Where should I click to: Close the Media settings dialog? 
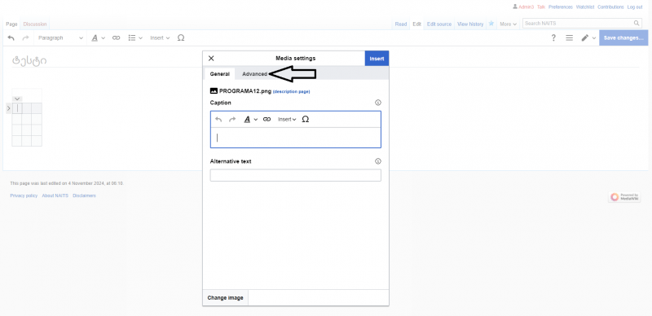pyautogui.click(x=211, y=59)
